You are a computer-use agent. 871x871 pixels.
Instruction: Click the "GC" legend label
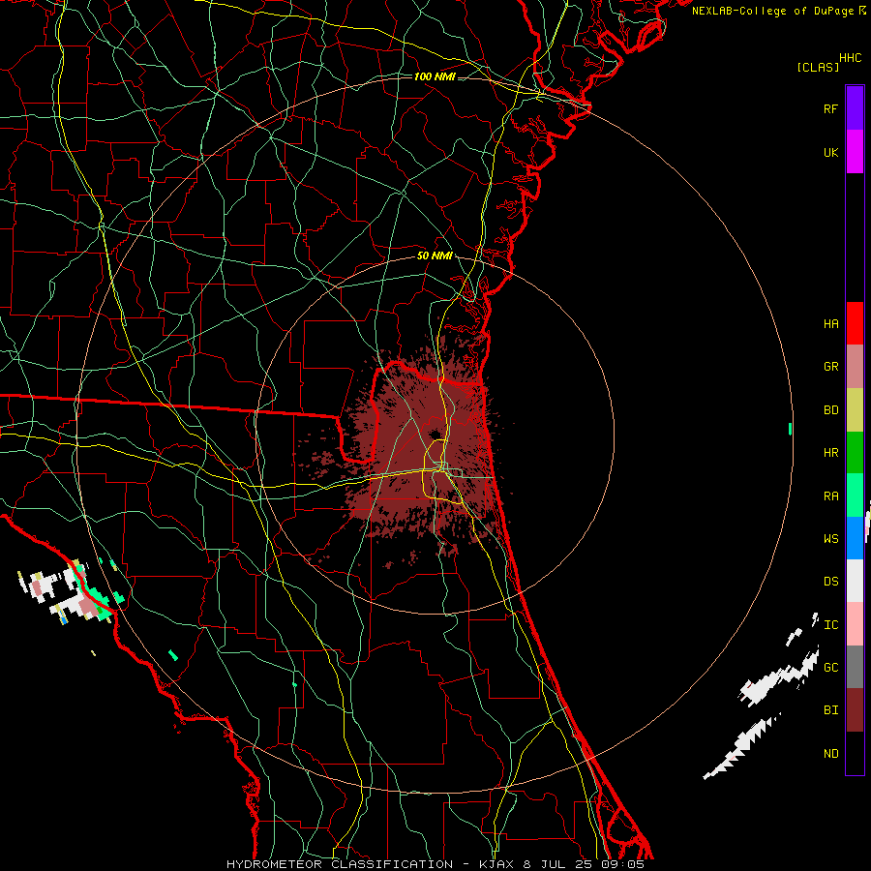click(830, 668)
